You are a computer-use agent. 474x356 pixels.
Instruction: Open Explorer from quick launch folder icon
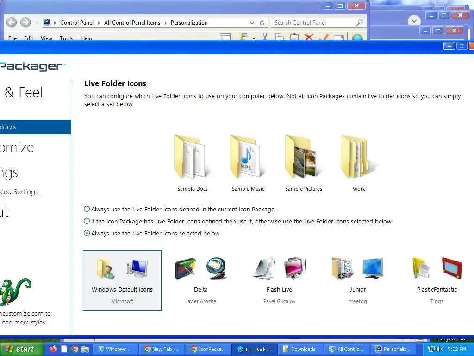click(x=85, y=349)
